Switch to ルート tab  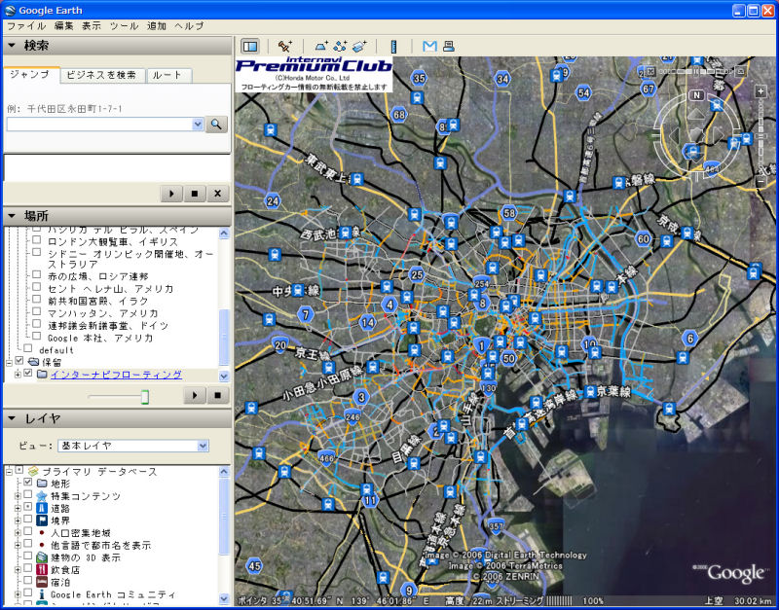pyautogui.click(x=167, y=75)
